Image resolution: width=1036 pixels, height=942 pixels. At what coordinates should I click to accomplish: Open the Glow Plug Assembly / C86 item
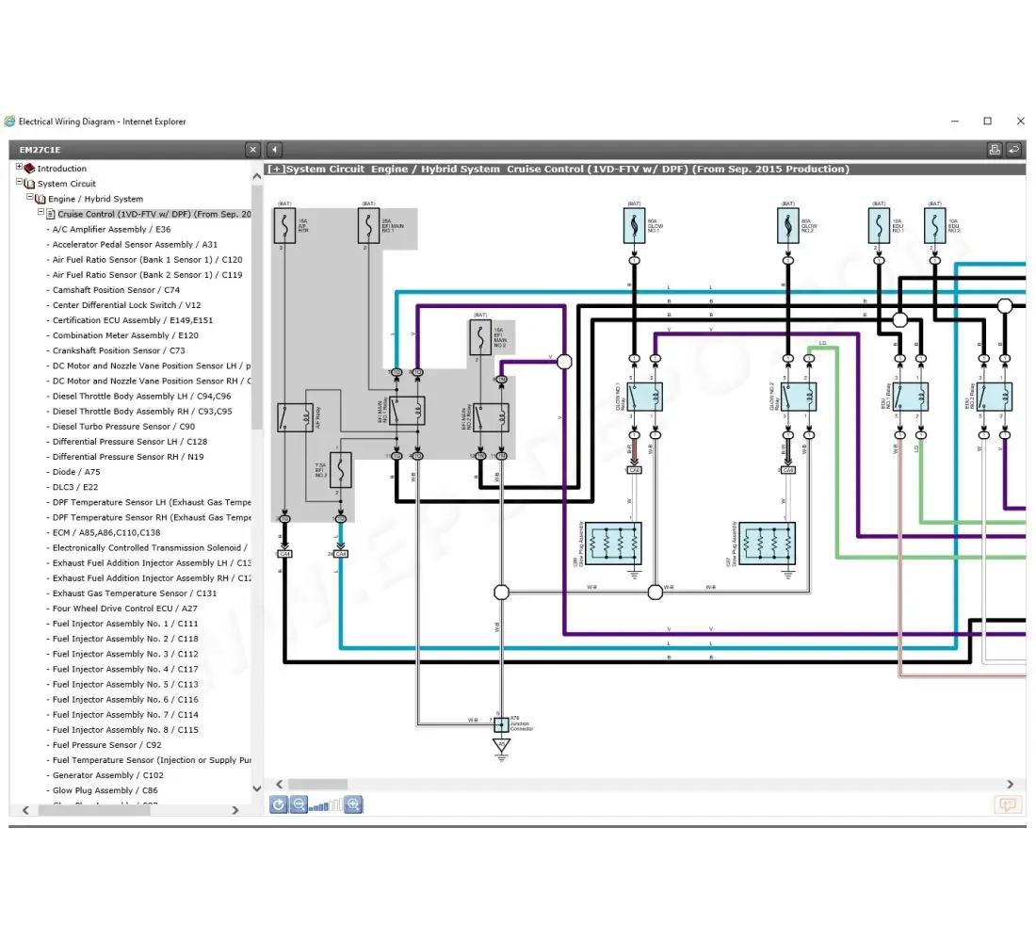(105, 790)
